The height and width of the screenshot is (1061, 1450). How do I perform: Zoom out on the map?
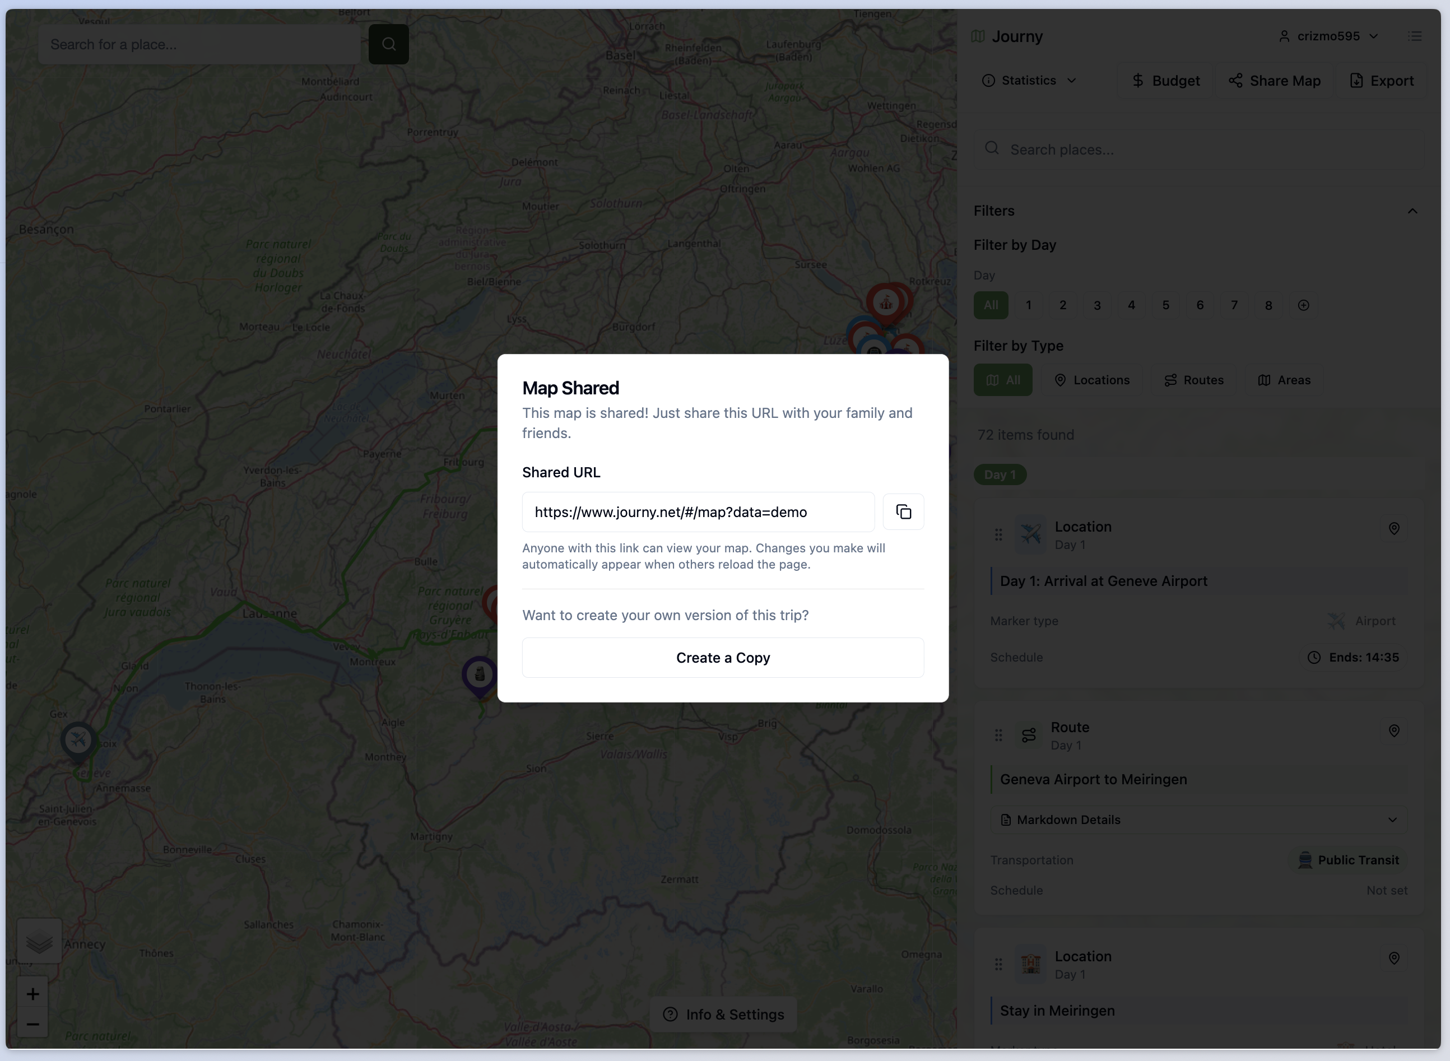click(x=32, y=1024)
